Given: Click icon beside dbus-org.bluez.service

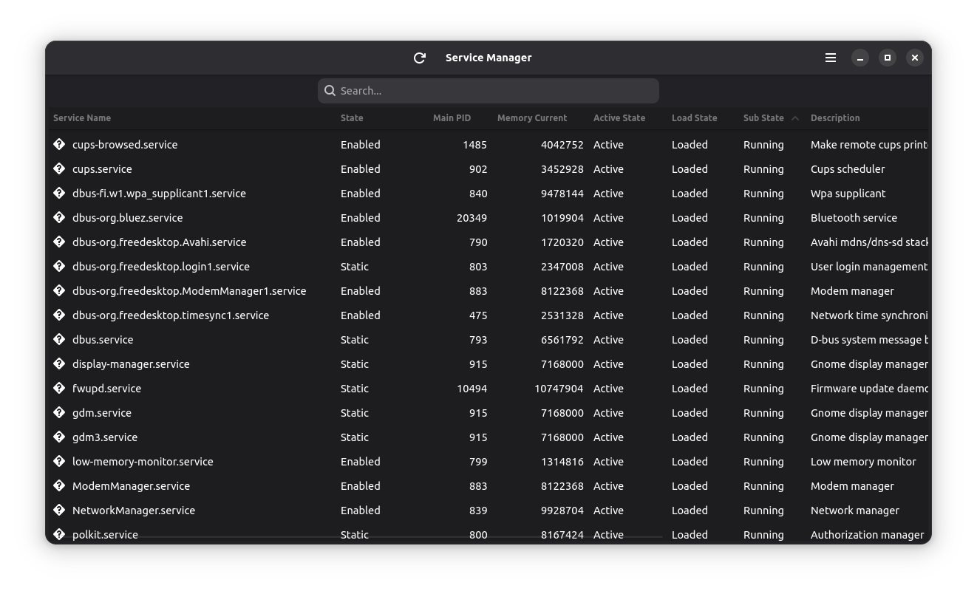Looking at the screenshot, I should click(x=60, y=218).
